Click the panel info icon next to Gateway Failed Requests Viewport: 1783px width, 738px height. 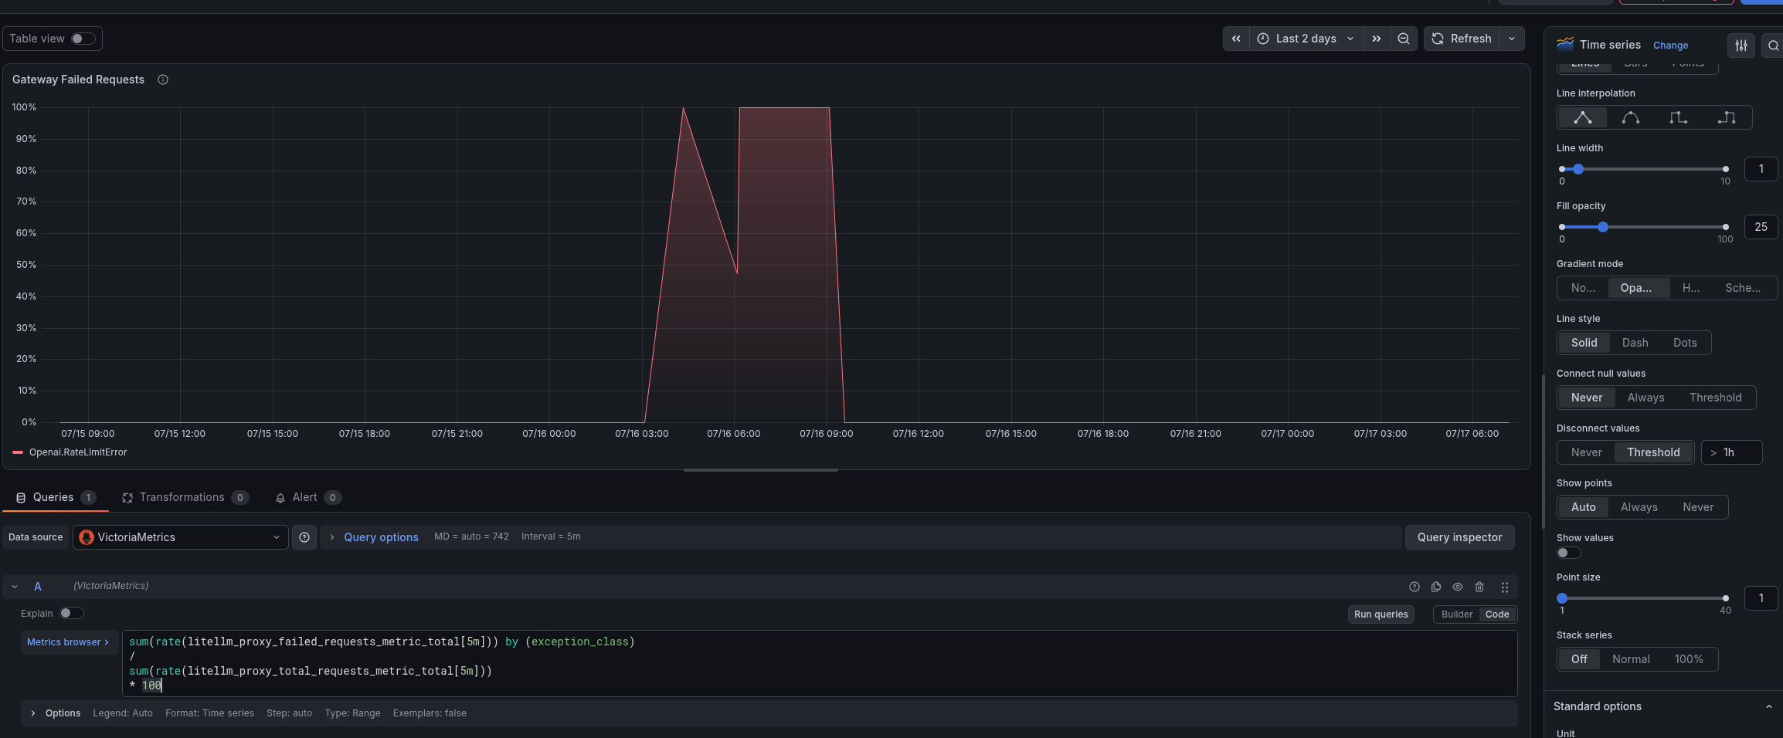pyautogui.click(x=163, y=80)
